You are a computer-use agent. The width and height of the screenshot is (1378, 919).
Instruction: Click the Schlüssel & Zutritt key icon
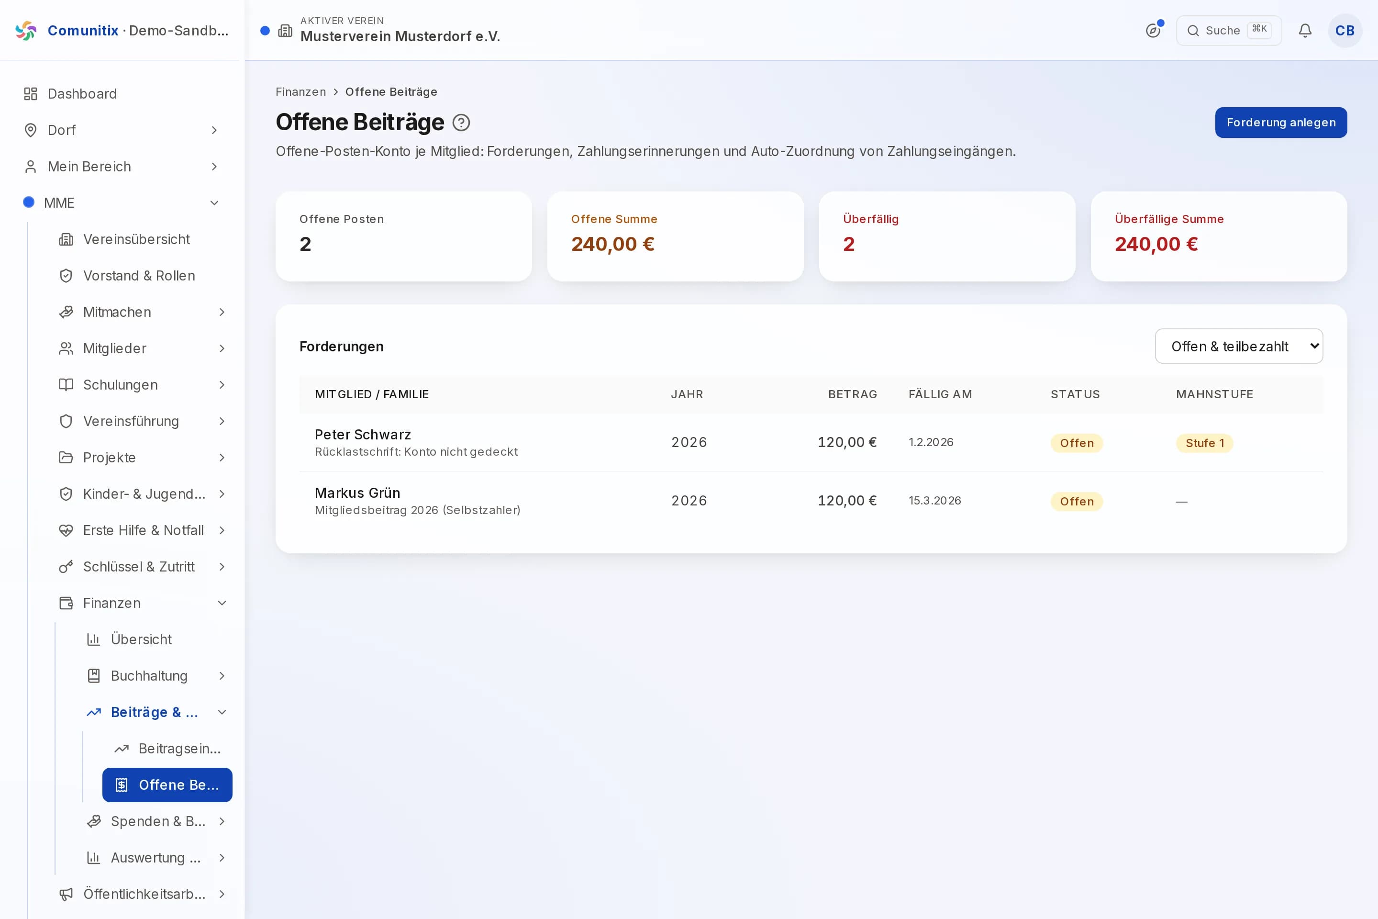66,567
